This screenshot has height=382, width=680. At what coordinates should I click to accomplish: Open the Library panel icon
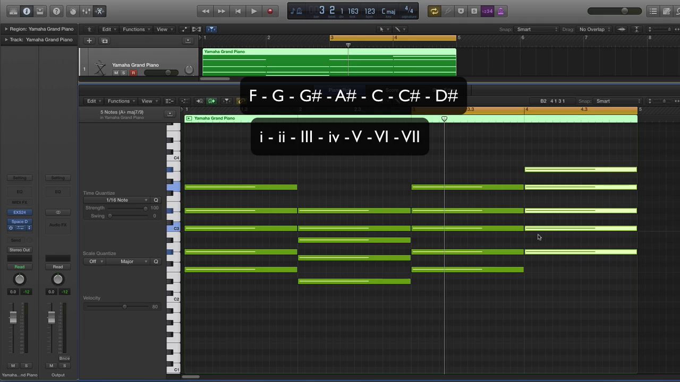pos(13,11)
